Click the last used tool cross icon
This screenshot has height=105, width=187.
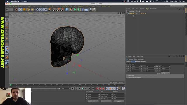tap(32, 10)
